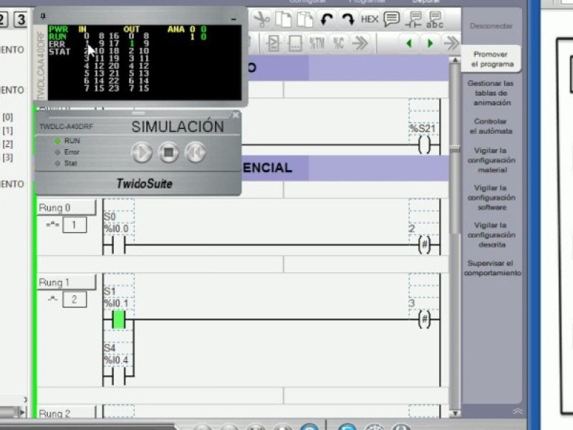573x430 pixels.
Task: Select the %TM timer block icon
Action: (x=317, y=41)
